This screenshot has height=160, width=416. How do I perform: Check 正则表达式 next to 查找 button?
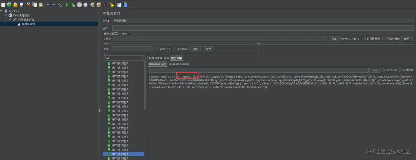[174, 49]
